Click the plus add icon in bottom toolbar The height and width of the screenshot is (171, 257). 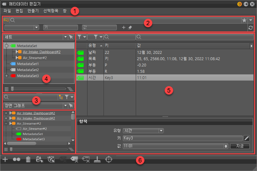(x=5, y=159)
